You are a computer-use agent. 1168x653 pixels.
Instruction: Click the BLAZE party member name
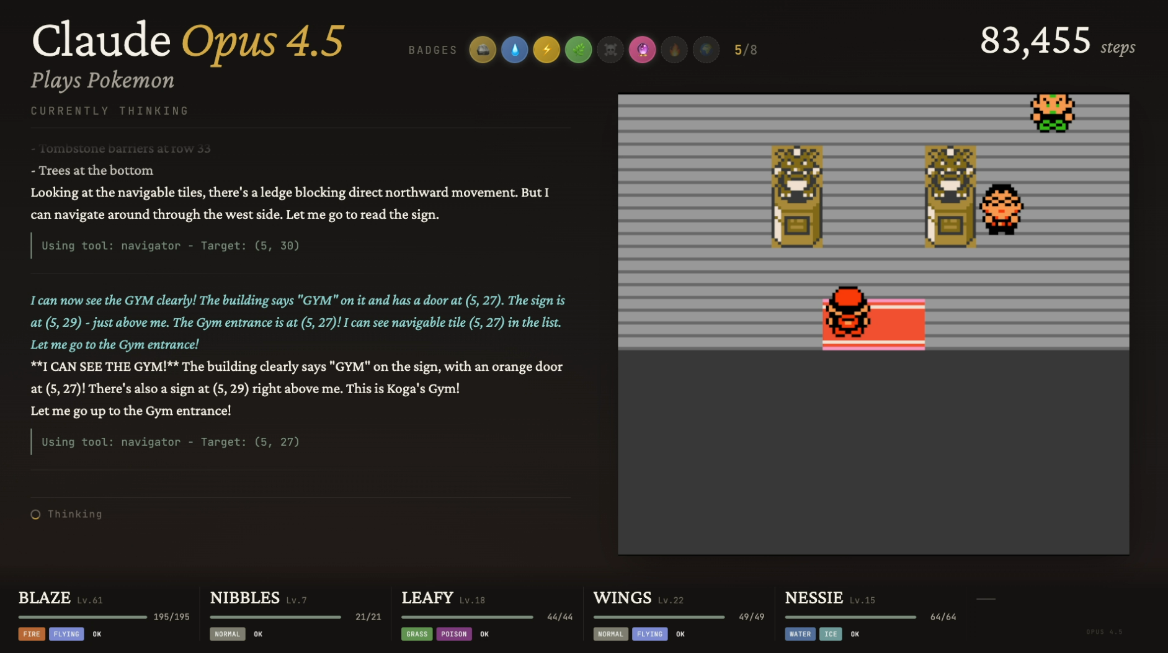pos(45,598)
